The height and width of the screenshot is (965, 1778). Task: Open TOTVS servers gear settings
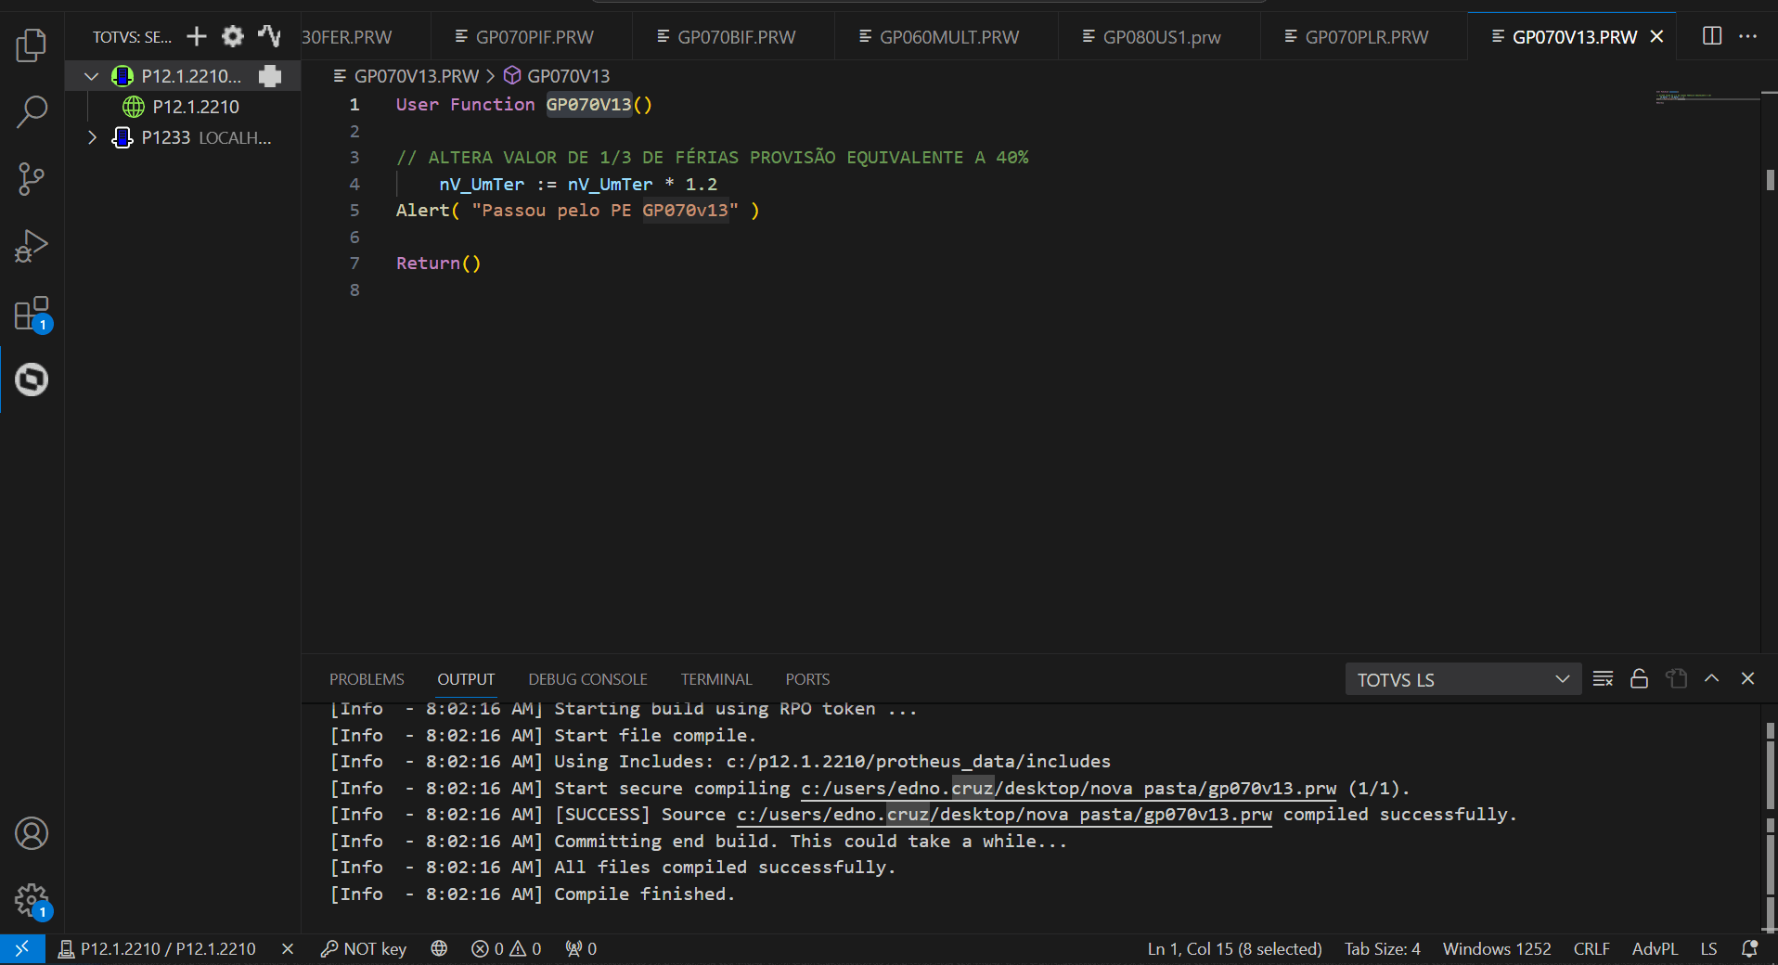coord(233,36)
